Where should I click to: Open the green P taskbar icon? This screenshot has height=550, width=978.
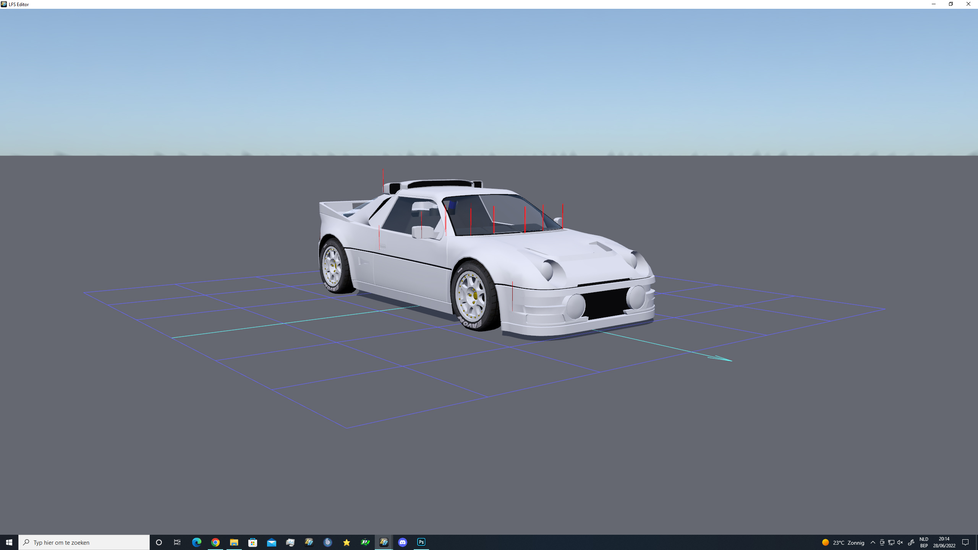click(365, 542)
